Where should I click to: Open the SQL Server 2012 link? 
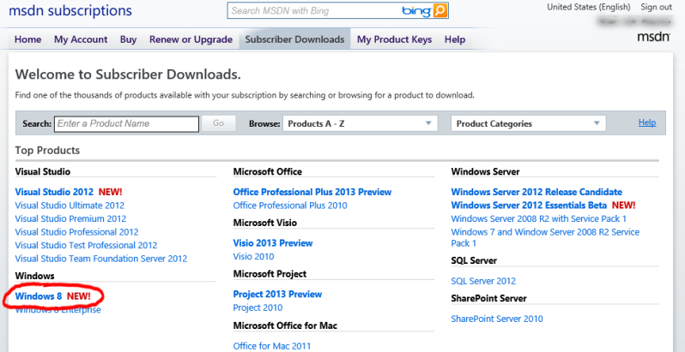[x=482, y=281]
